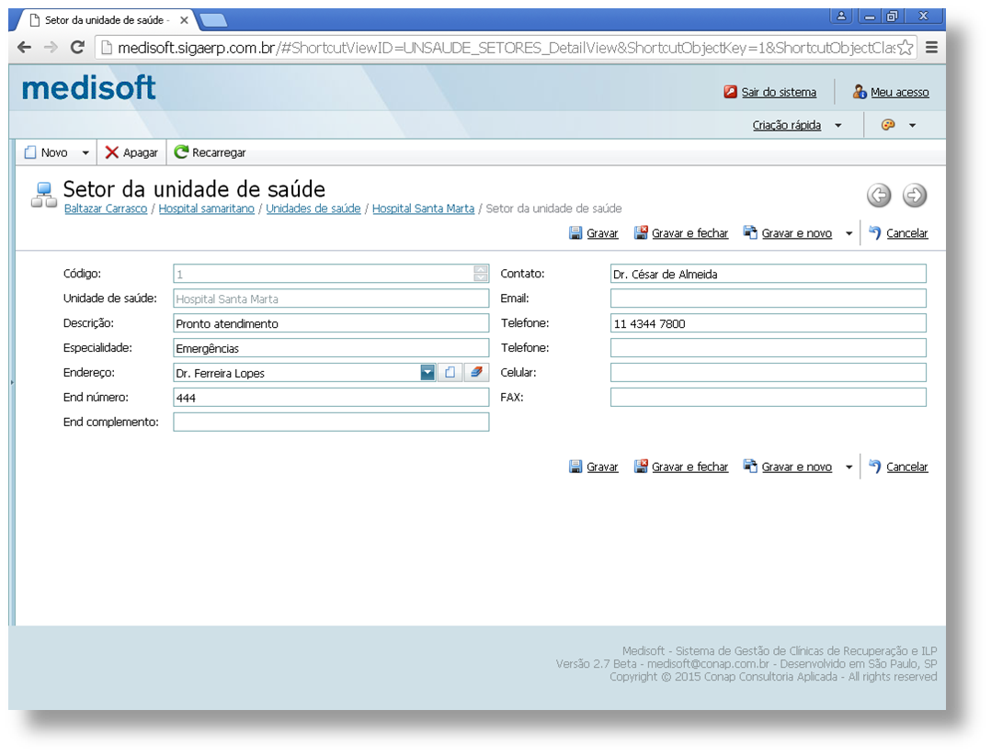Open the Baltazar Carrasco breadcrumb link
Screen dimensions: 991x755
106,208
